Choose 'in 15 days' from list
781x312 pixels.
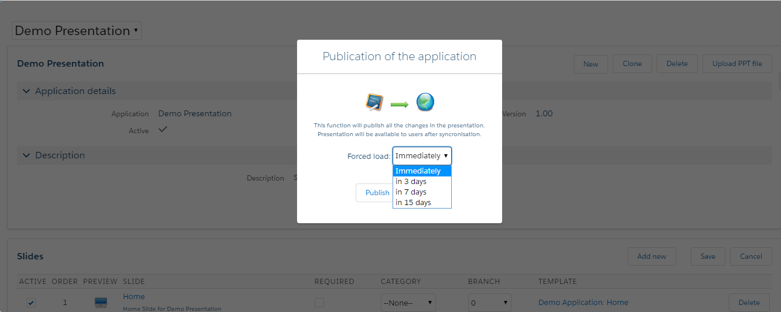coord(414,203)
